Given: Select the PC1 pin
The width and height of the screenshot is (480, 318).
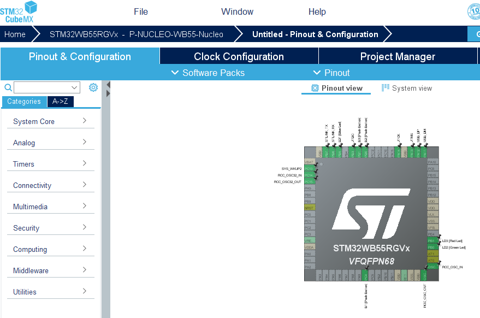Looking at the screenshot, I should tap(310, 221).
